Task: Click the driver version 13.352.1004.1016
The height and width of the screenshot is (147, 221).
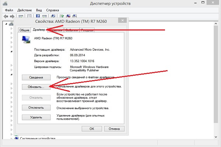Action: pyautogui.click(x=82, y=61)
